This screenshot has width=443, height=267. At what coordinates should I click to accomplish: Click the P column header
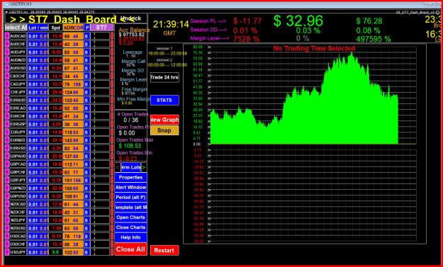pos(87,28)
